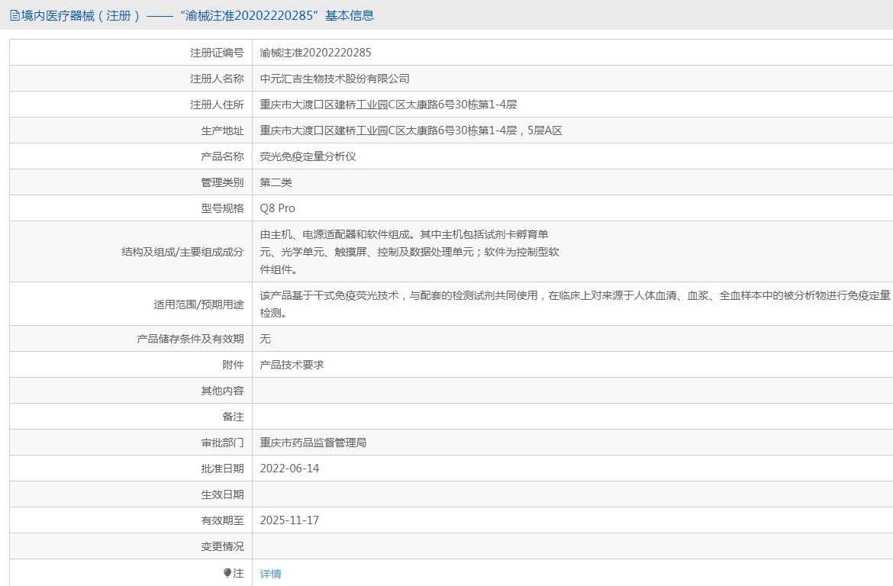Click approval department 重庆市药品监督管理局
Screen dimensions: 893x586
pos(313,443)
